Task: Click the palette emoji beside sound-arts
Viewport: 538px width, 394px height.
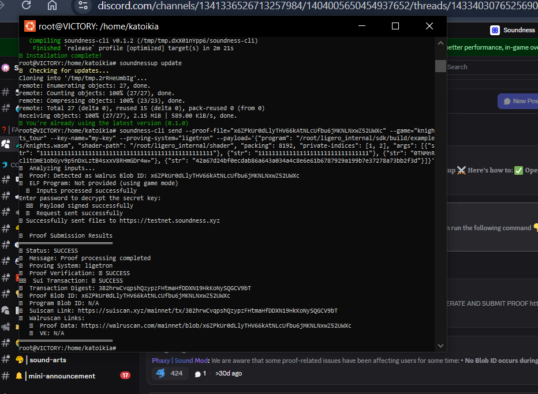Action: pyautogui.click(x=19, y=360)
